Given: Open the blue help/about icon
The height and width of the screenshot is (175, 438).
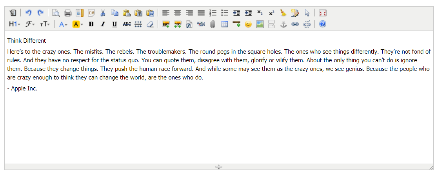Looking at the screenshot, I should (323, 24).
